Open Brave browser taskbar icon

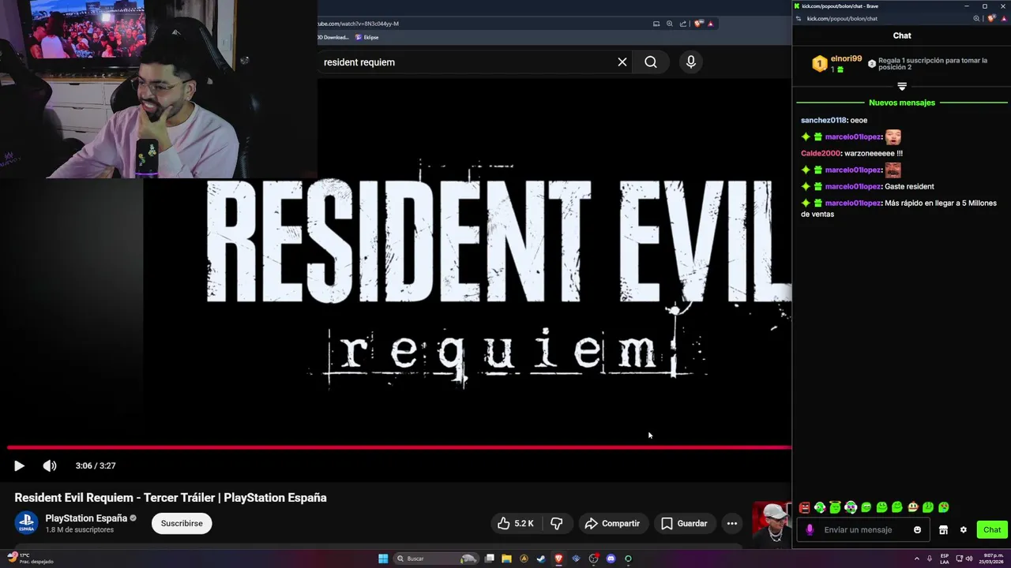coord(558,559)
